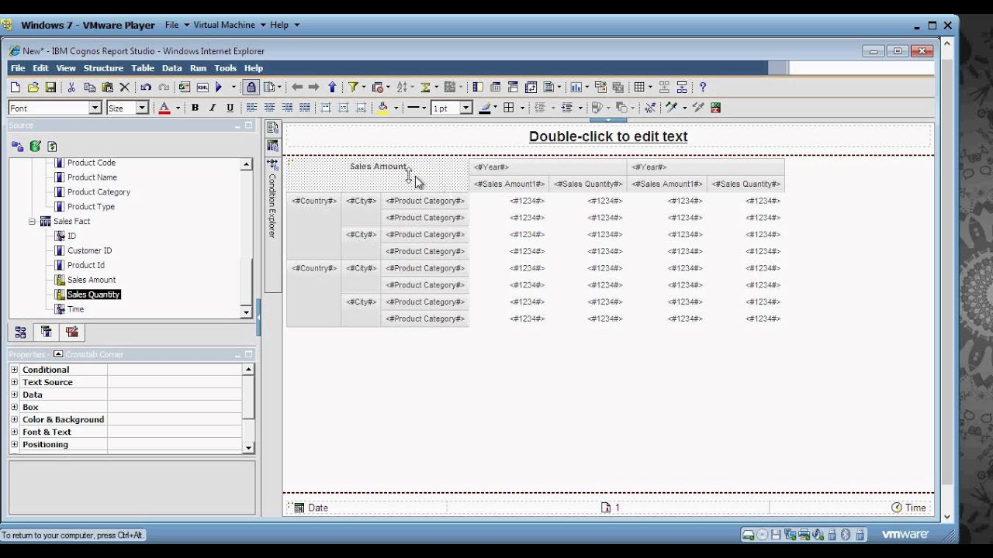This screenshot has width=993, height=558.
Task: Align text left
Action: coord(251,108)
